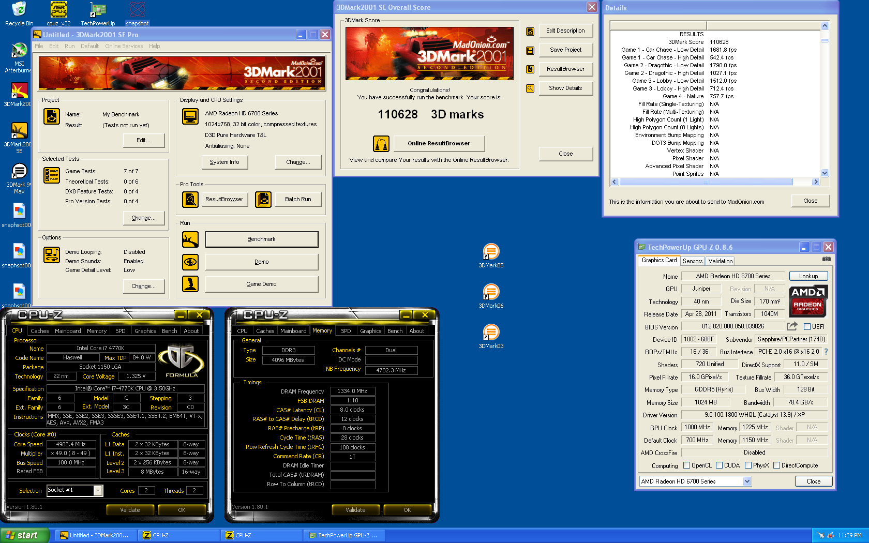Click Edit button in the Project section

pyautogui.click(x=144, y=140)
